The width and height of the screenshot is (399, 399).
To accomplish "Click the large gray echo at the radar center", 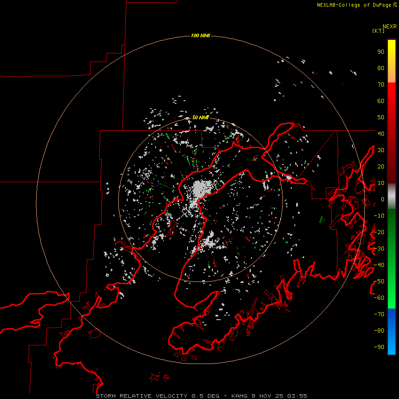I will 202,190.
